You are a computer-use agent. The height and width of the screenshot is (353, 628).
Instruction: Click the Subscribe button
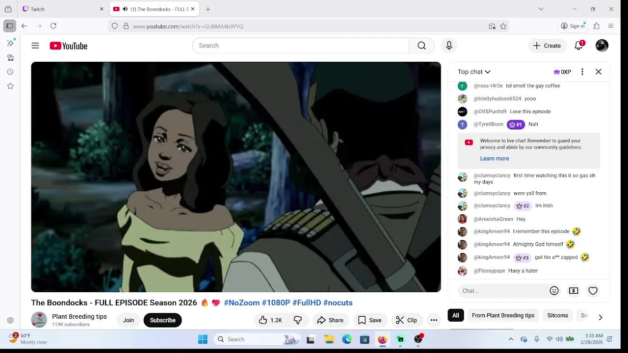(x=163, y=320)
